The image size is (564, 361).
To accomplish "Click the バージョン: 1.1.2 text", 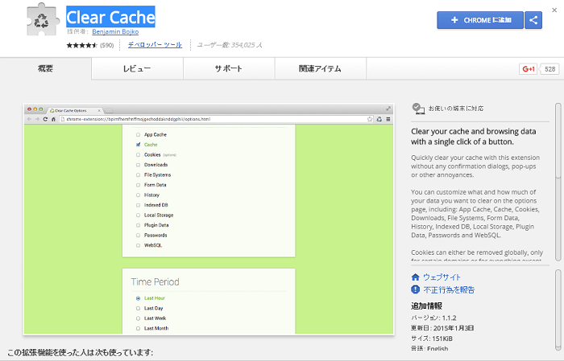I will pos(433,318).
